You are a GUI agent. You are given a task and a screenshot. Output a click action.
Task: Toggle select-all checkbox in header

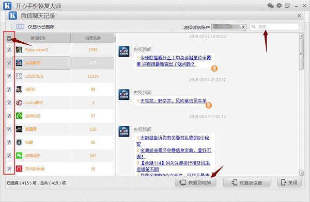(x=9, y=38)
